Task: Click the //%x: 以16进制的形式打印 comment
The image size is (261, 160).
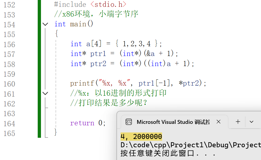Action: point(118,93)
